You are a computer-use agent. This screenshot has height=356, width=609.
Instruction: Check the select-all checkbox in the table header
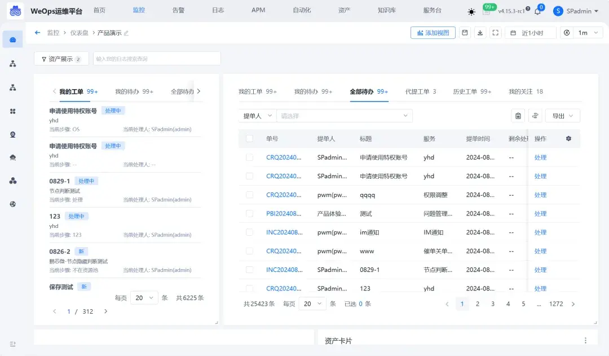click(x=249, y=138)
